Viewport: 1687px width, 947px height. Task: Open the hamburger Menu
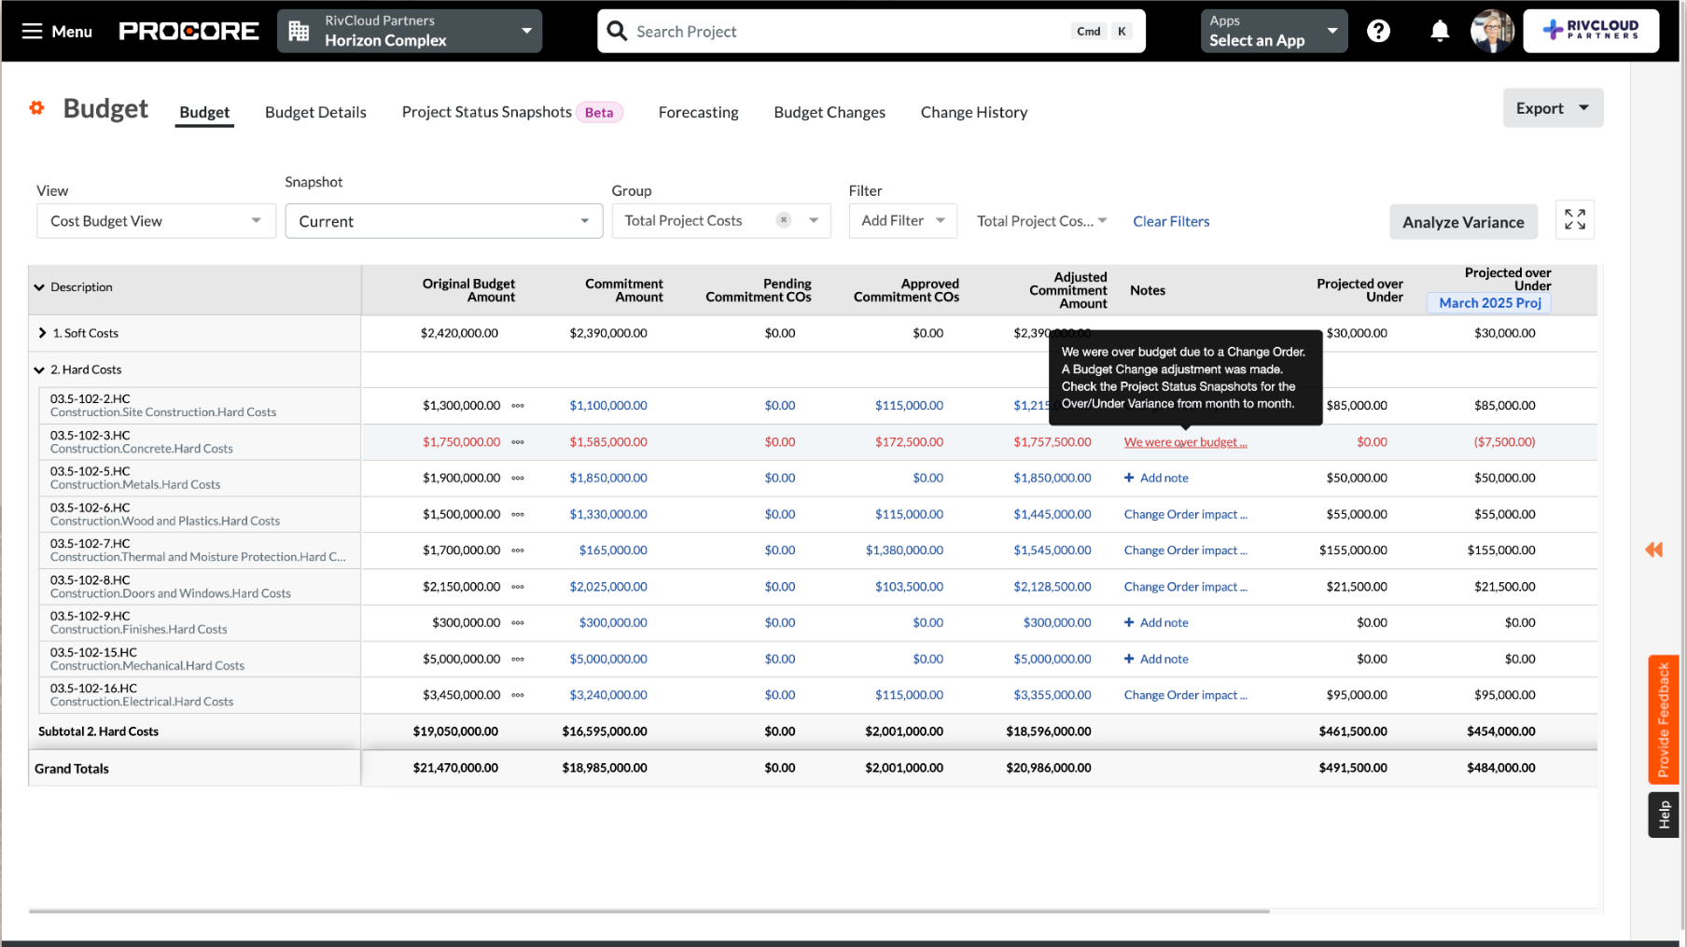coord(31,31)
